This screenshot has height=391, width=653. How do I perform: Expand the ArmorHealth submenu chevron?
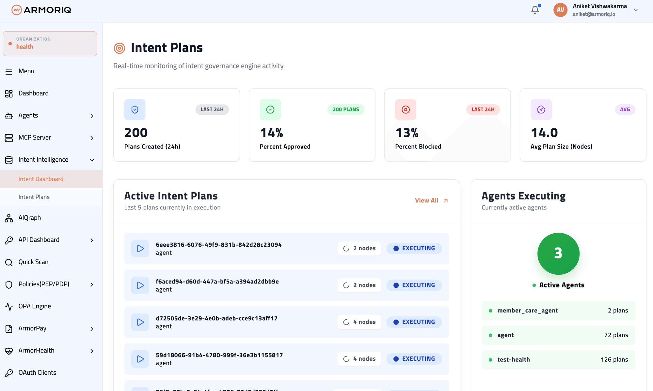tap(92, 351)
